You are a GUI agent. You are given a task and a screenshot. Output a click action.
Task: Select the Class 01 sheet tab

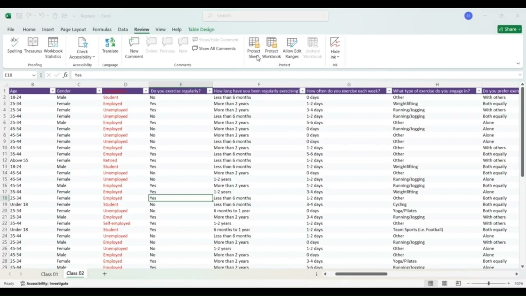[x=49, y=274]
